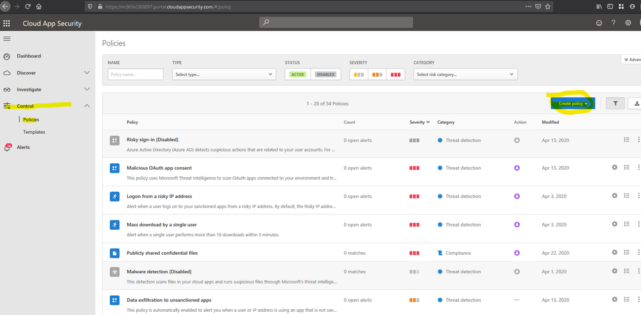Open Alerts in the sidebar
Screen dimensions: 641x315
[23, 147]
